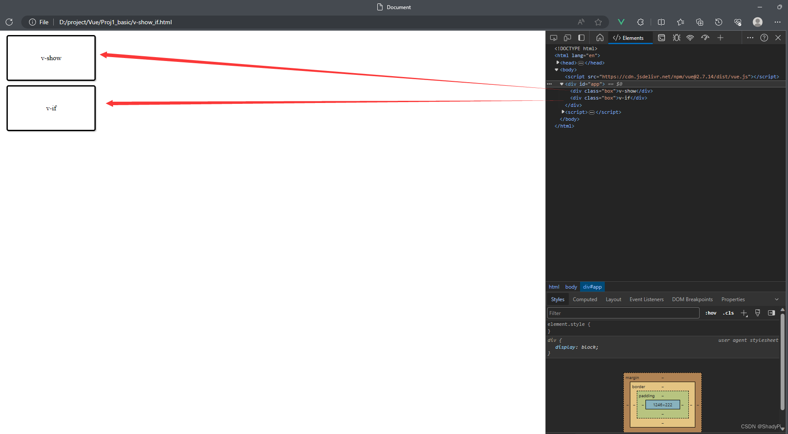Click the body breadcrumb
This screenshot has width=788, height=434.
571,287
